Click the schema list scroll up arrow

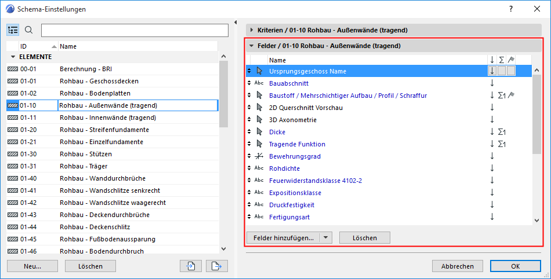click(223, 56)
